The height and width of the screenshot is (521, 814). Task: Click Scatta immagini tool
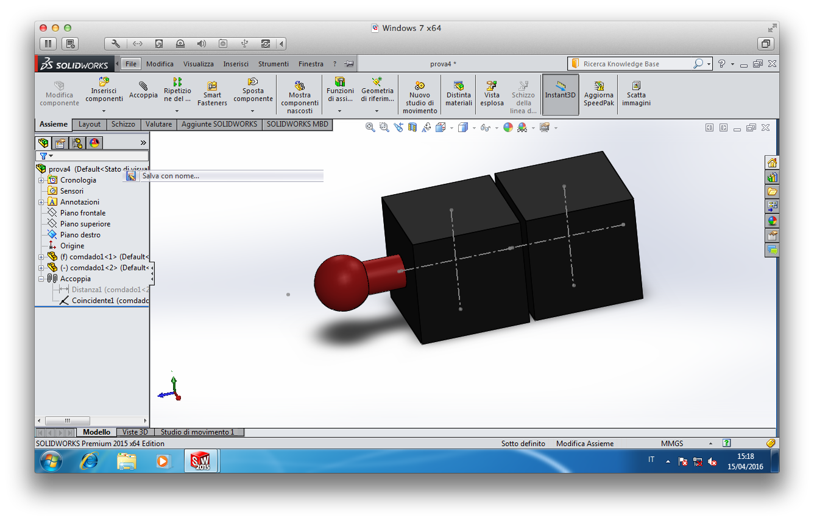coord(636,94)
